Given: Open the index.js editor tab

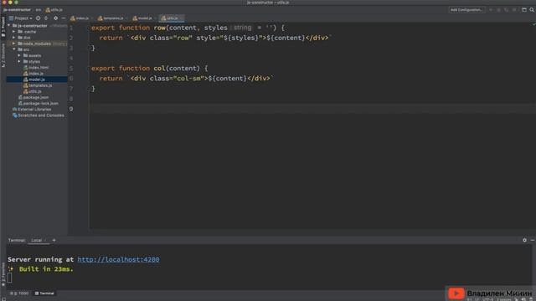Looking at the screenshot, I should tap(80, 18).
